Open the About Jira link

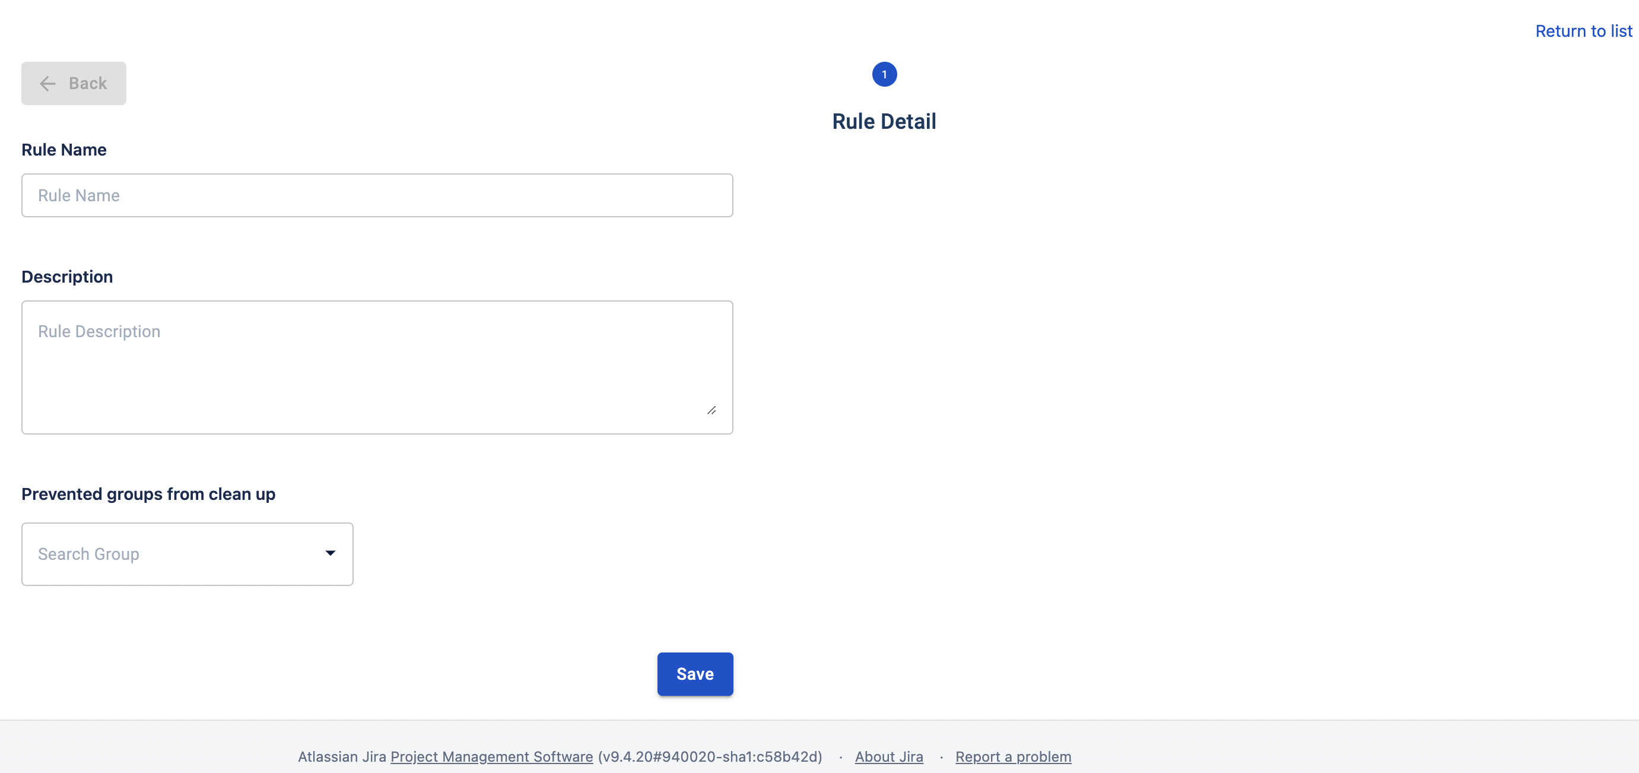[x=888, y=756]
